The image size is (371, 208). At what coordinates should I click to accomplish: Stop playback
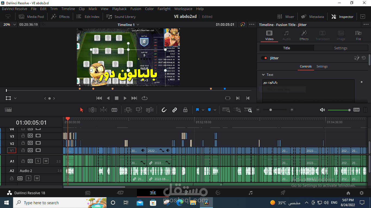click(117, 98)
